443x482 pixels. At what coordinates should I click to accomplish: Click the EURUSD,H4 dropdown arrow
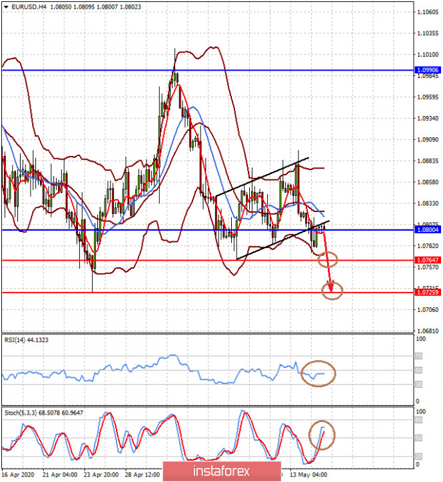click(6, 7)
